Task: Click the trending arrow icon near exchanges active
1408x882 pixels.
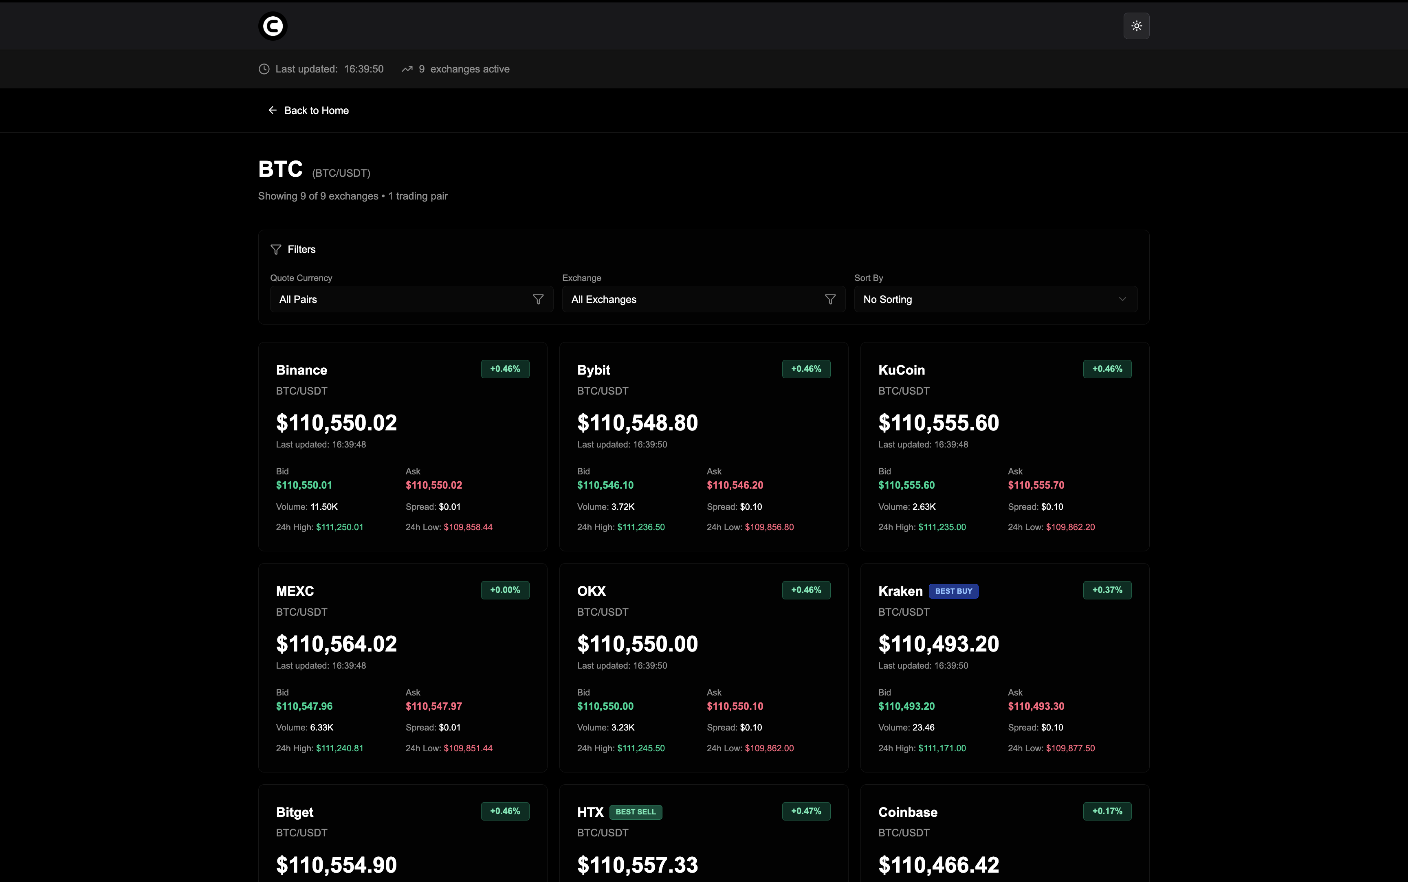Action: (407, 69)
